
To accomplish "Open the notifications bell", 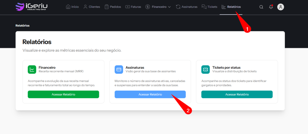I will coord(271,7).
